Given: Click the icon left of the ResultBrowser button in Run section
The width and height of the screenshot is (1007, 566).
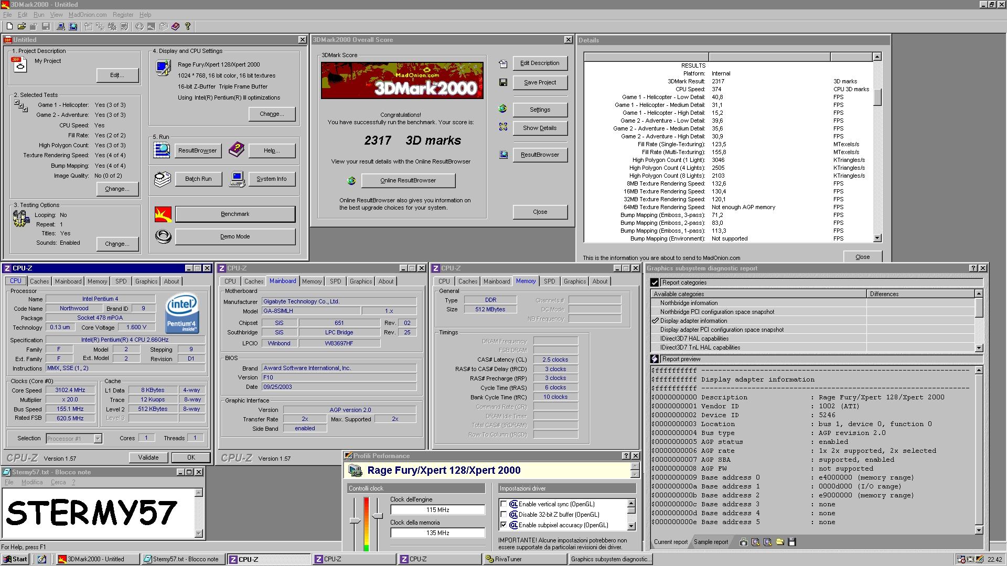Looking at the screenshot, I should pos(162,150).
